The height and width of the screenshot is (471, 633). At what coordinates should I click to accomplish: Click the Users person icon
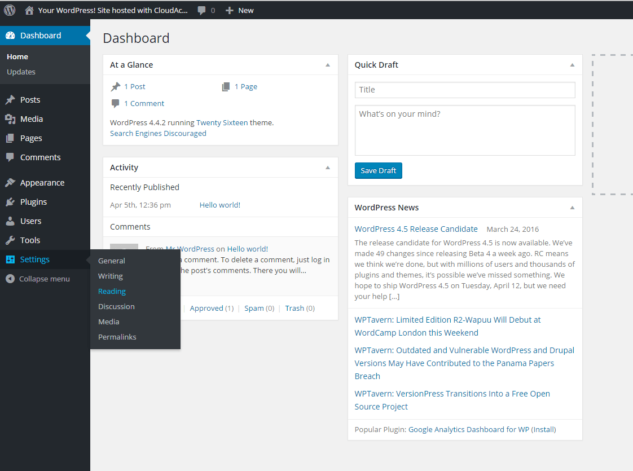tap(10, 221)
